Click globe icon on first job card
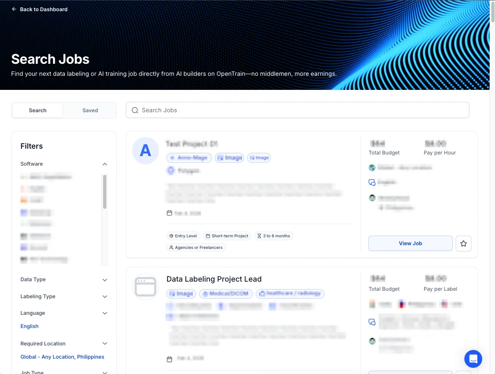This screenshot has width=495, height=374. [372, 167]
